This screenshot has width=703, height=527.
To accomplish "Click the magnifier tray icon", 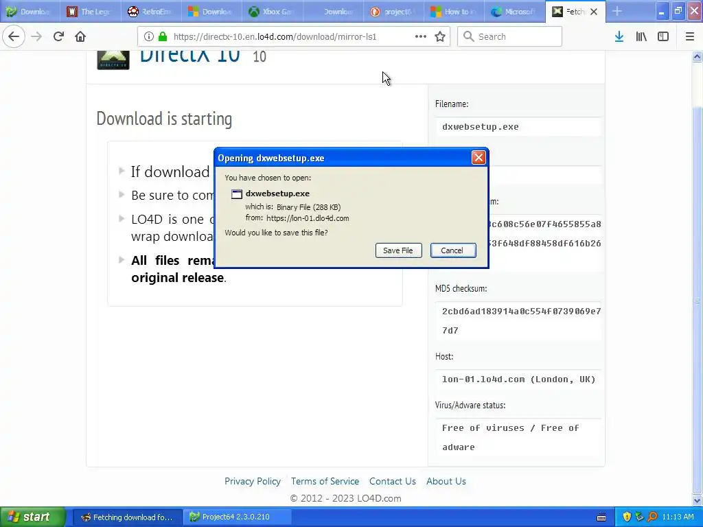I will (652, 517).
